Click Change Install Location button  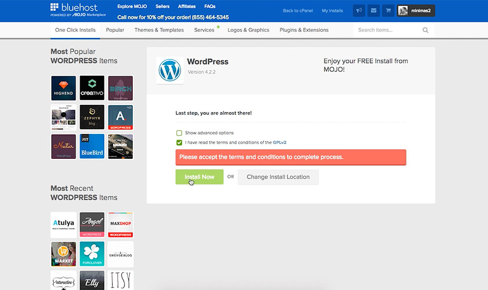[278, 177]
